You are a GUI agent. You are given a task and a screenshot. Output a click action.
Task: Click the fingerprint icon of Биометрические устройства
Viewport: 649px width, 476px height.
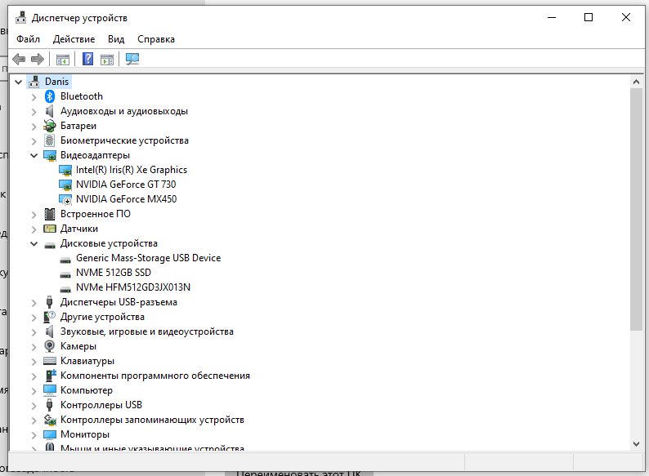tap(50, 140)
